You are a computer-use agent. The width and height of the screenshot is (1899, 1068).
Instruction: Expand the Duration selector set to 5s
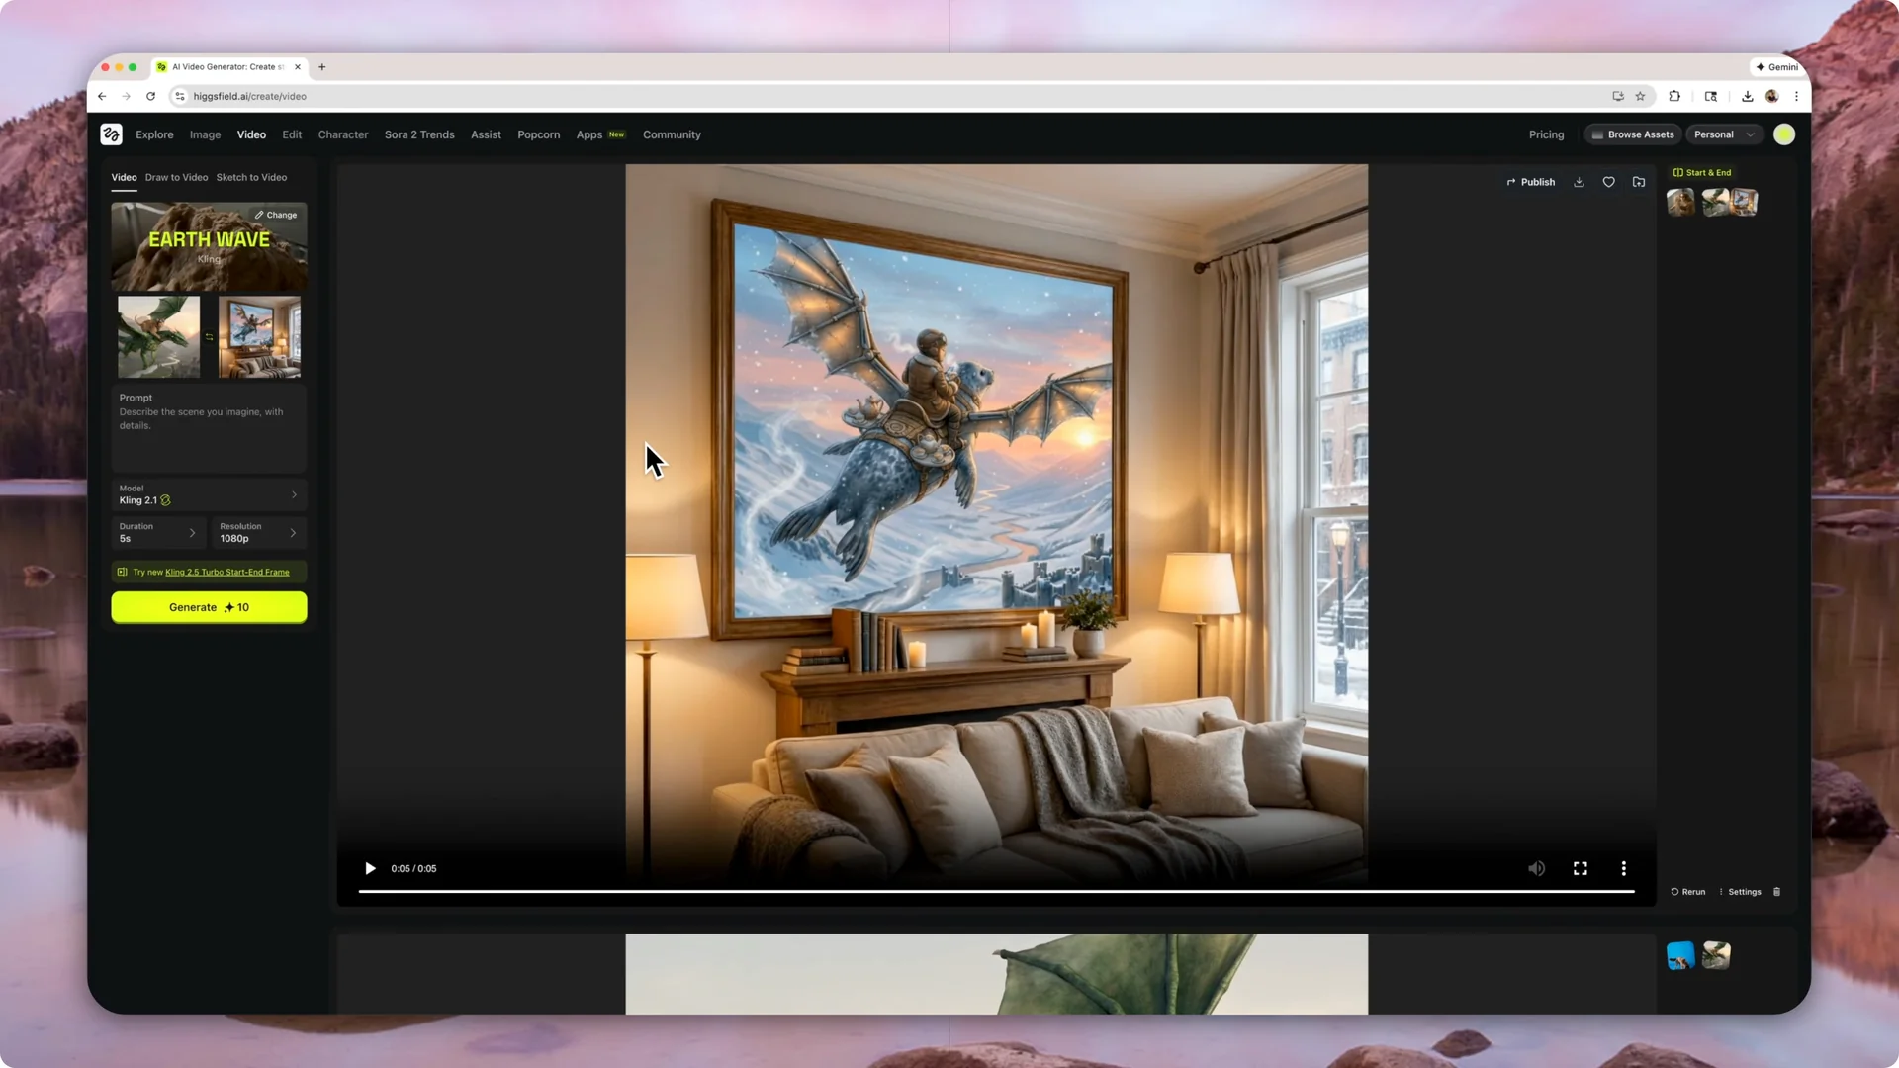click(x=158, y=533)
